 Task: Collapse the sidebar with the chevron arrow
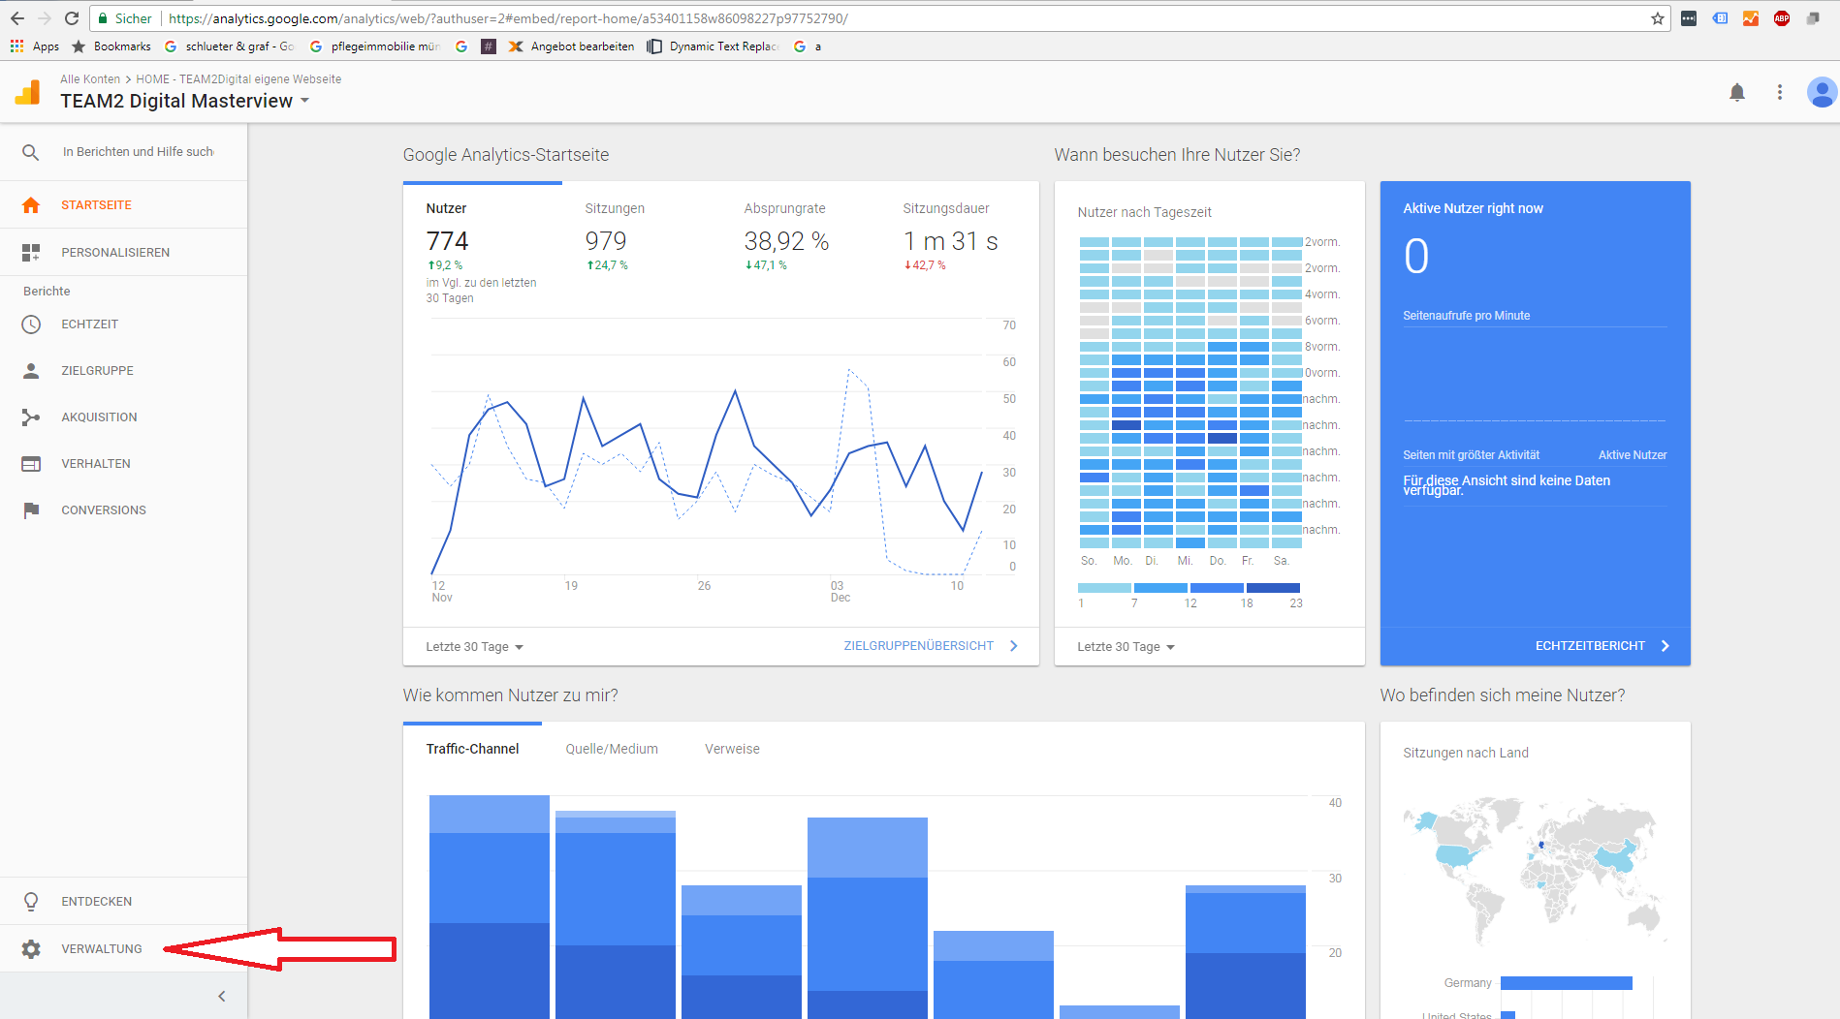pyautogui.click(x=221, y=996)
